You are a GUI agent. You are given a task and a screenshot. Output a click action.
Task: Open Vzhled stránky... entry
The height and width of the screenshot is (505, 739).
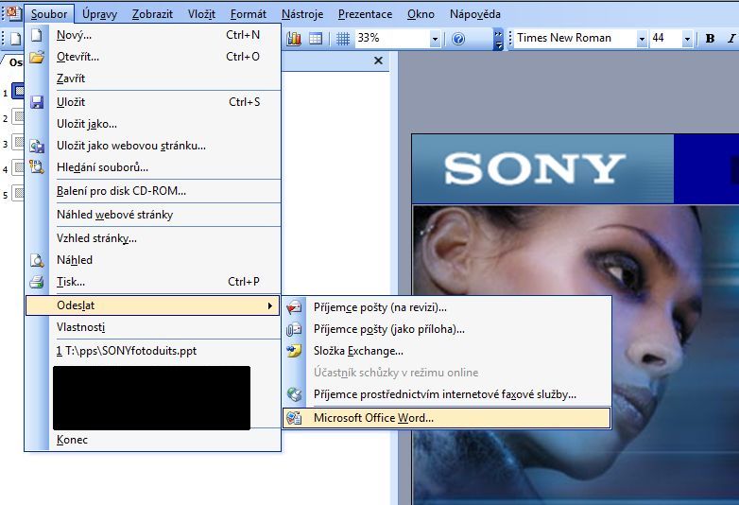point(153,237)
